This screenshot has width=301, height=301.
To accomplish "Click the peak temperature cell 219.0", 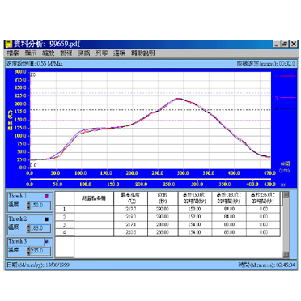I will (x=131, y=217).
